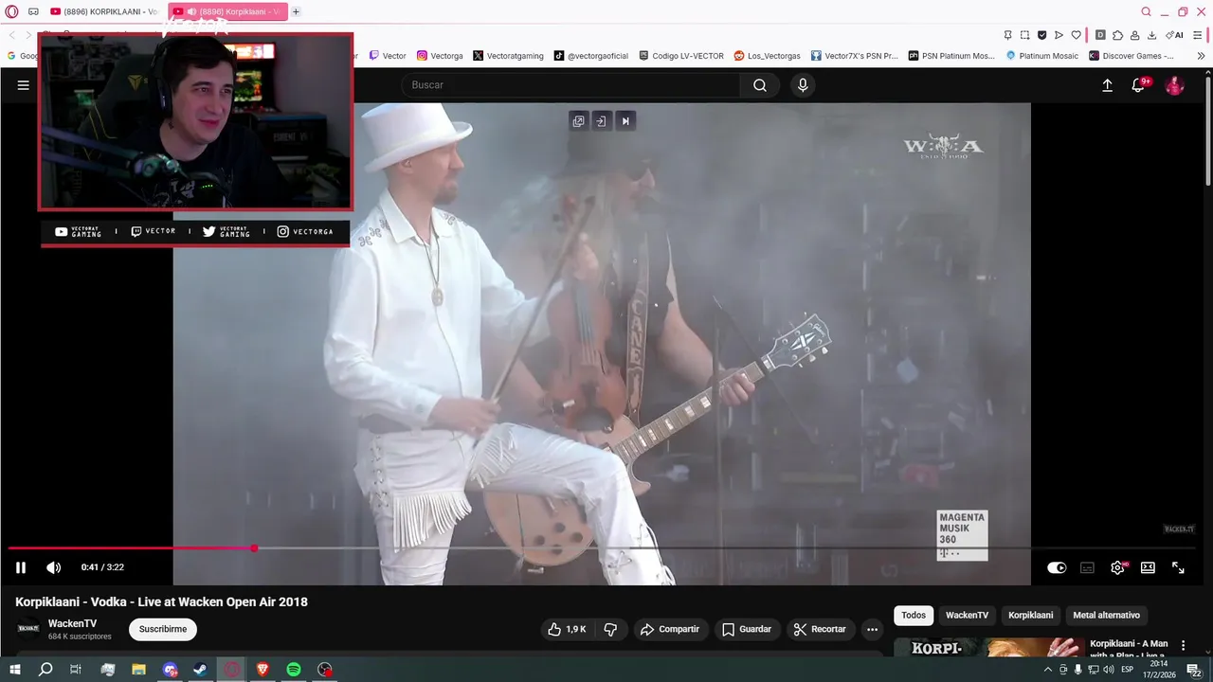Take a snapshot with Opera capture icon
Viewport: 1213px width, 682px height.
pos(1025,35)
